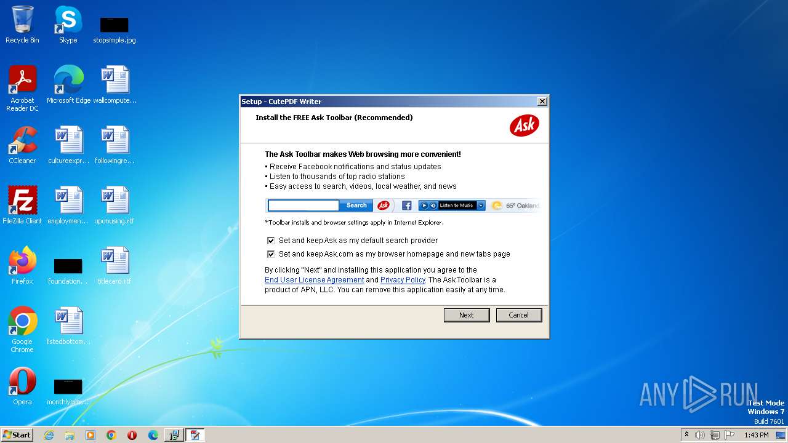Select the Opera desktop shortcut
Viewport: 788px width, 443px height.
click(22, 386)
